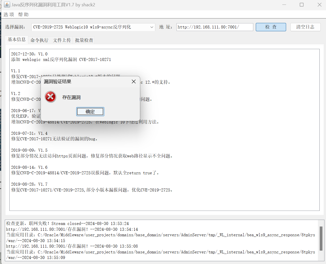326x264 pixels.
Task: Confirm the dialog with 确定 button
Action: pos(90,112)
